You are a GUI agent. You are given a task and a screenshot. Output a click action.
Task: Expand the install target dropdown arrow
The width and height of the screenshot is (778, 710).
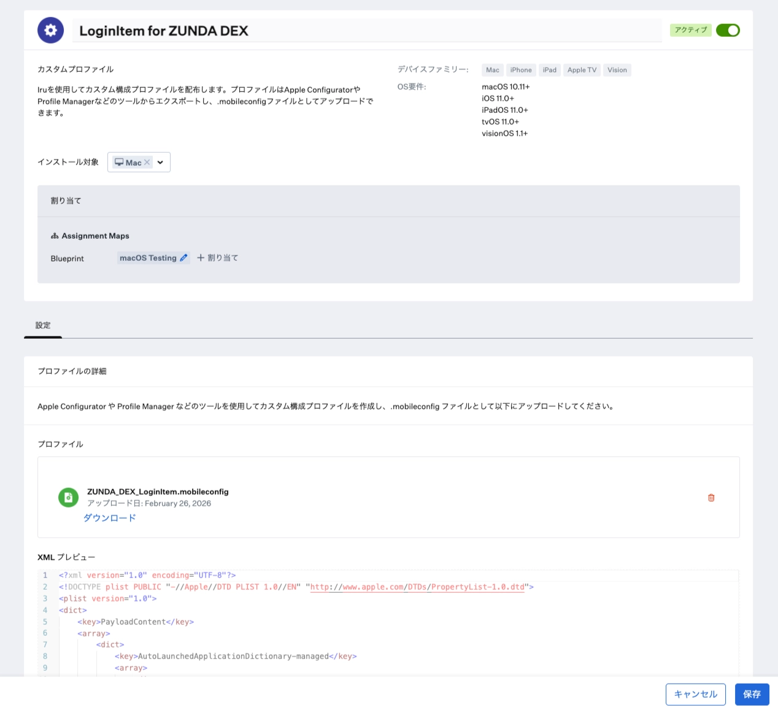point(160,163)
